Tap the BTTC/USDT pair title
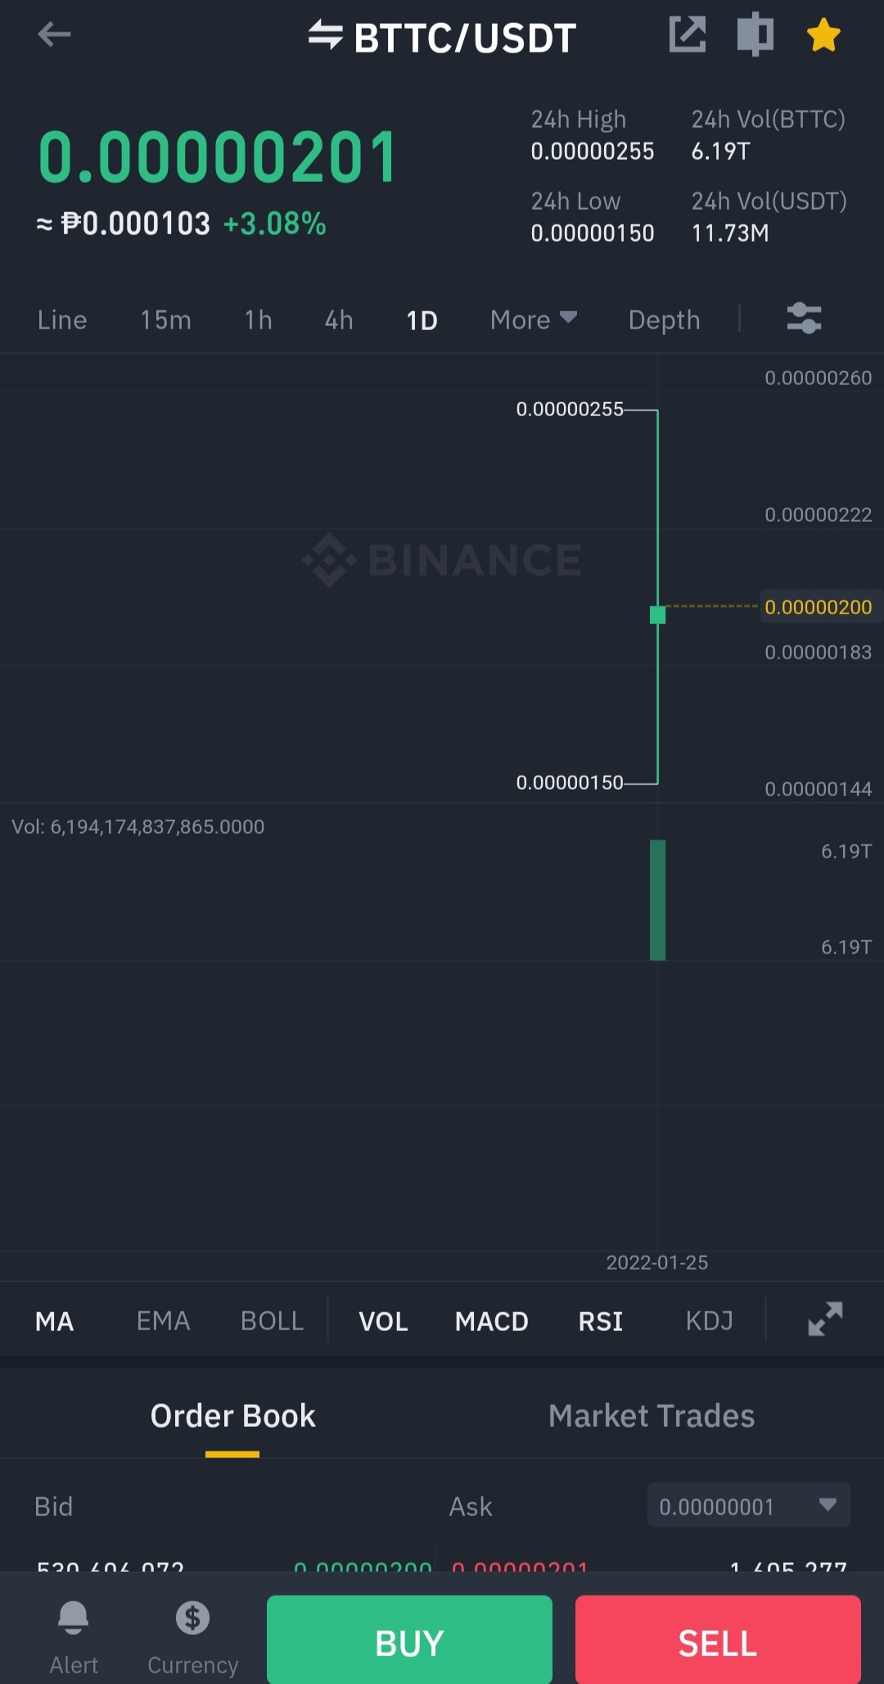This screenshot has width=884, height=1684. click(x=465, y=38)
